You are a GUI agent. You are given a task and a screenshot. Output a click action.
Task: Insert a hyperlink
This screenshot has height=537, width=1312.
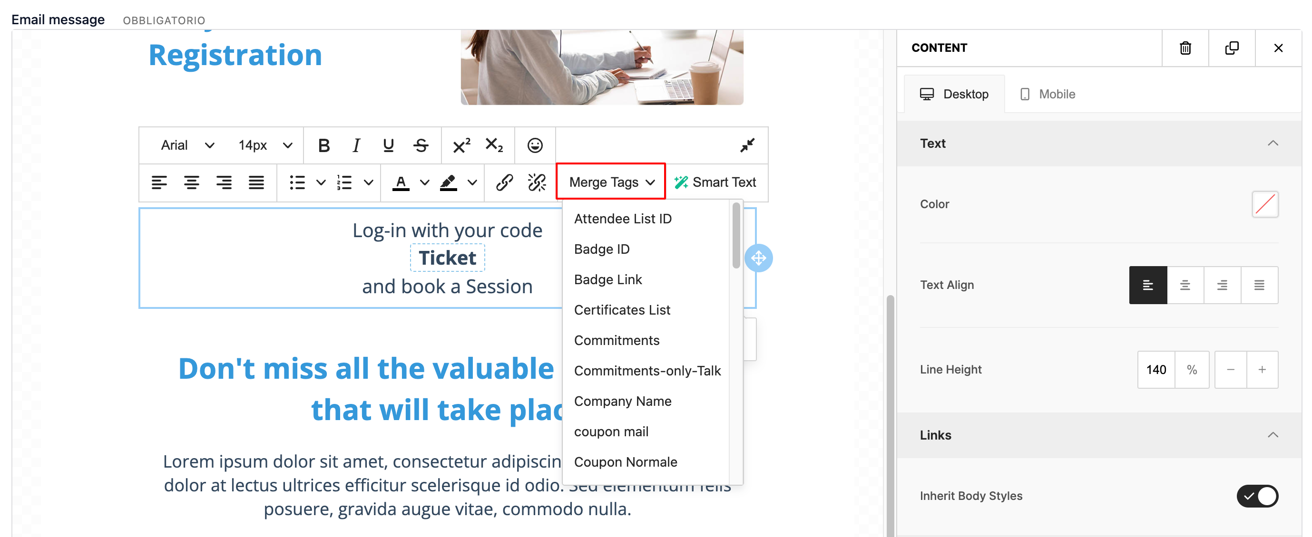point(504,182)
